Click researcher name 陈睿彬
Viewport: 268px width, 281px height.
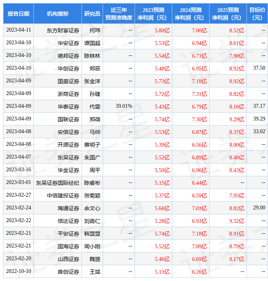[92, 183]
